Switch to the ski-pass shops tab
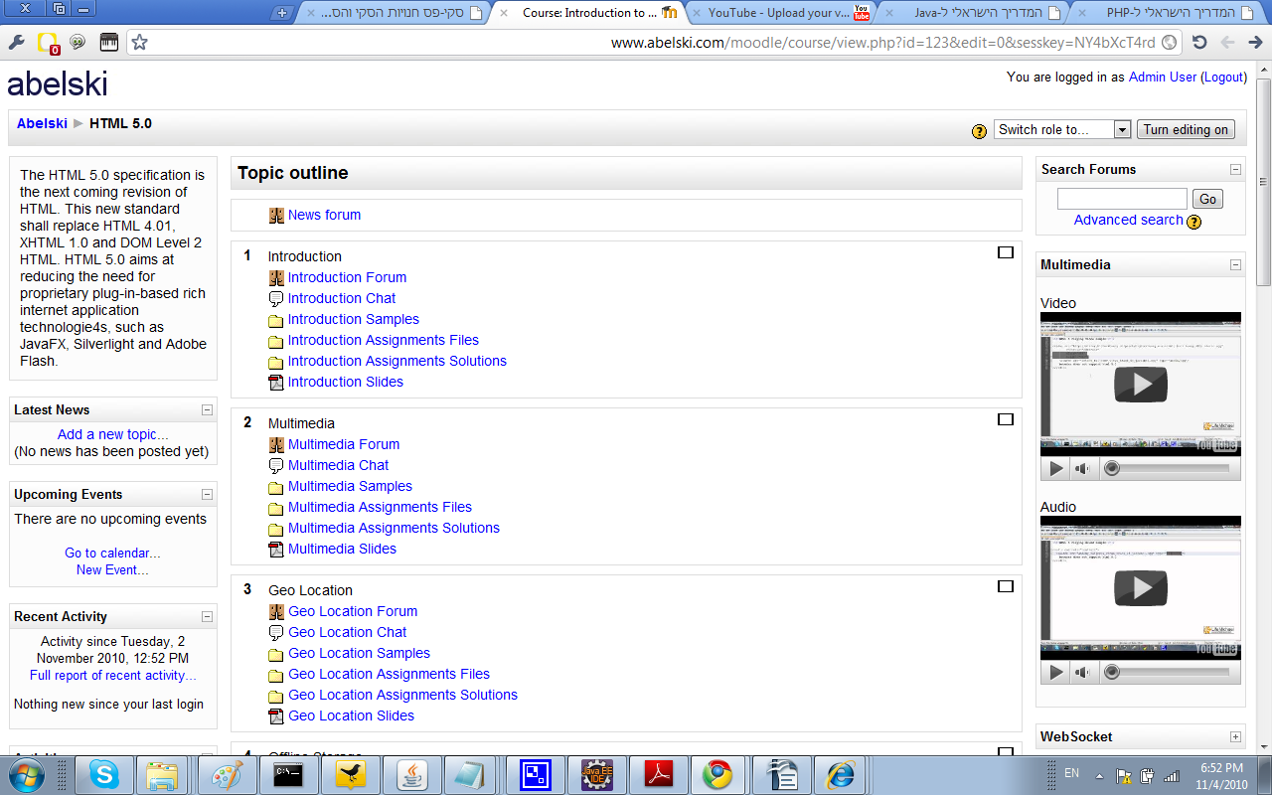1272x795 pixels. pos(394,13)
